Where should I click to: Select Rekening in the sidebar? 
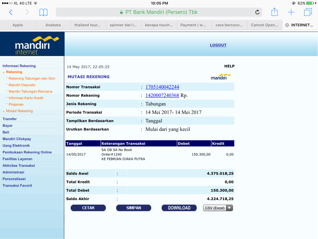(14, 72)
